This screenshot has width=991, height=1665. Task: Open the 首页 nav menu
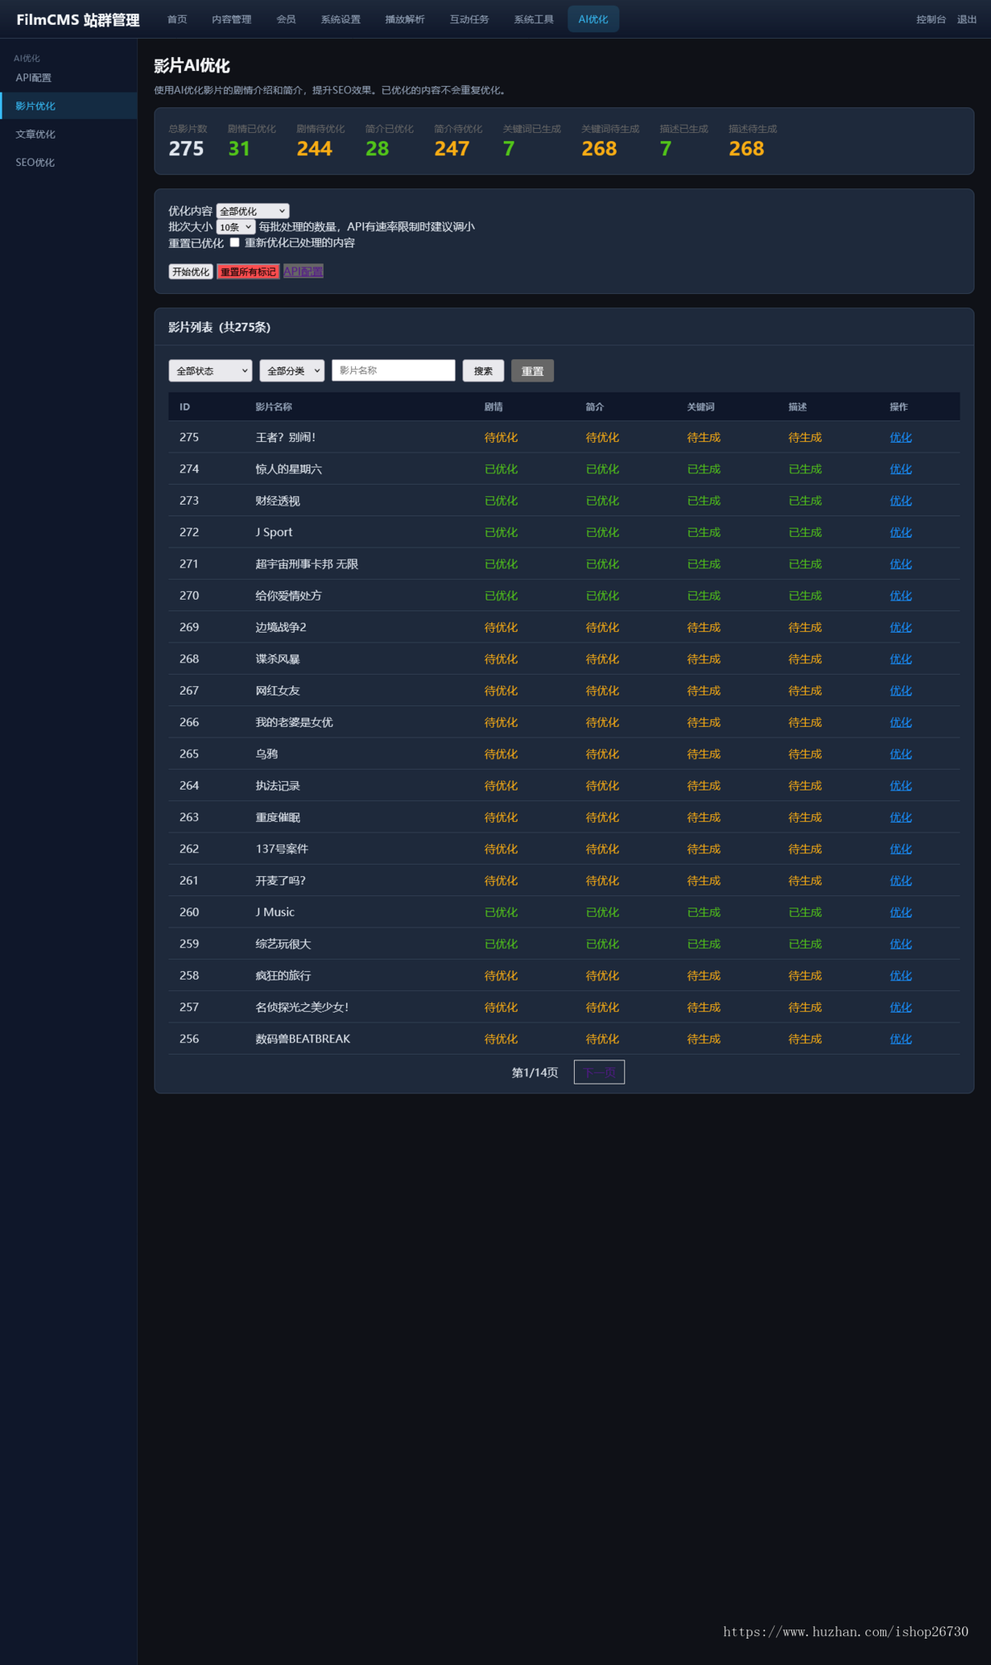pos(178,20)
